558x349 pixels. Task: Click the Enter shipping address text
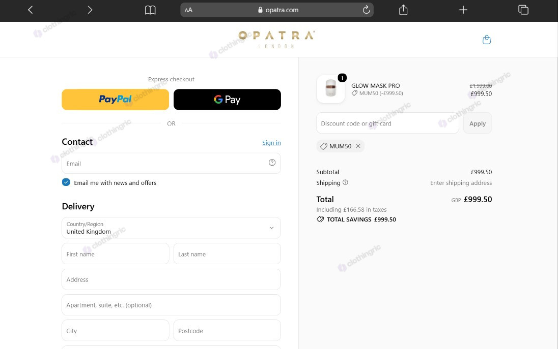click(x=461, y=183)
